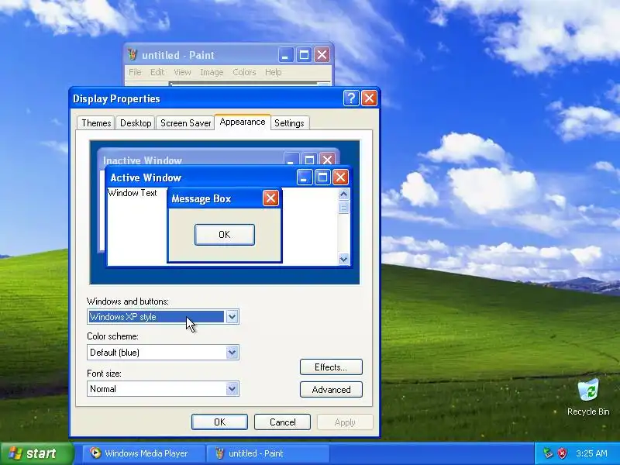Open the Screen Saver tab
The height and width of the screenshot is (465, 620).
pyautogui.click(x=185, y=123)
